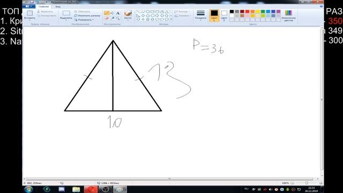
Task: Open Edit colors (Изменение цветов)
Action: pyautogui.click(x=288, y=16)
